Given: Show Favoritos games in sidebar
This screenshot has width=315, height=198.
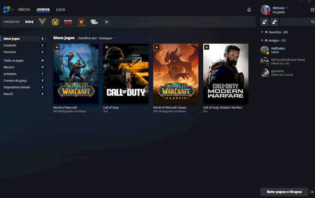Looking at the screenshot, I should [24, 52].
